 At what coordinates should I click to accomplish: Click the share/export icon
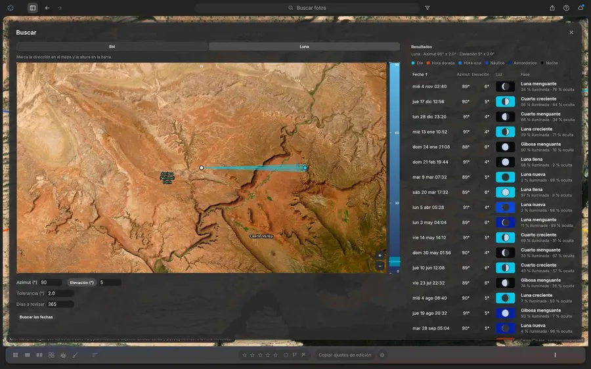tap(552, 7)
